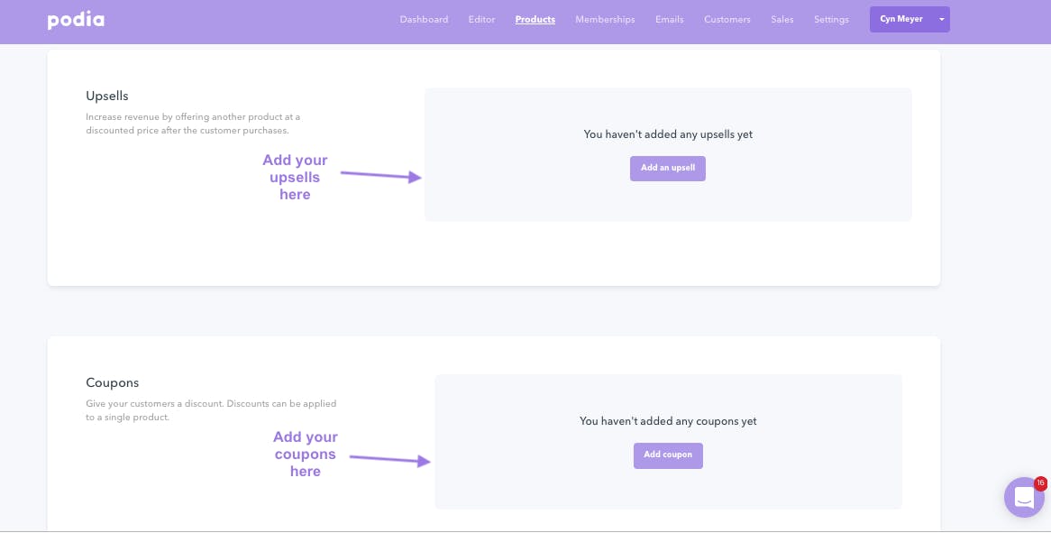Navigate to Memberships
1051x533 pixels.
coord(605,20)
